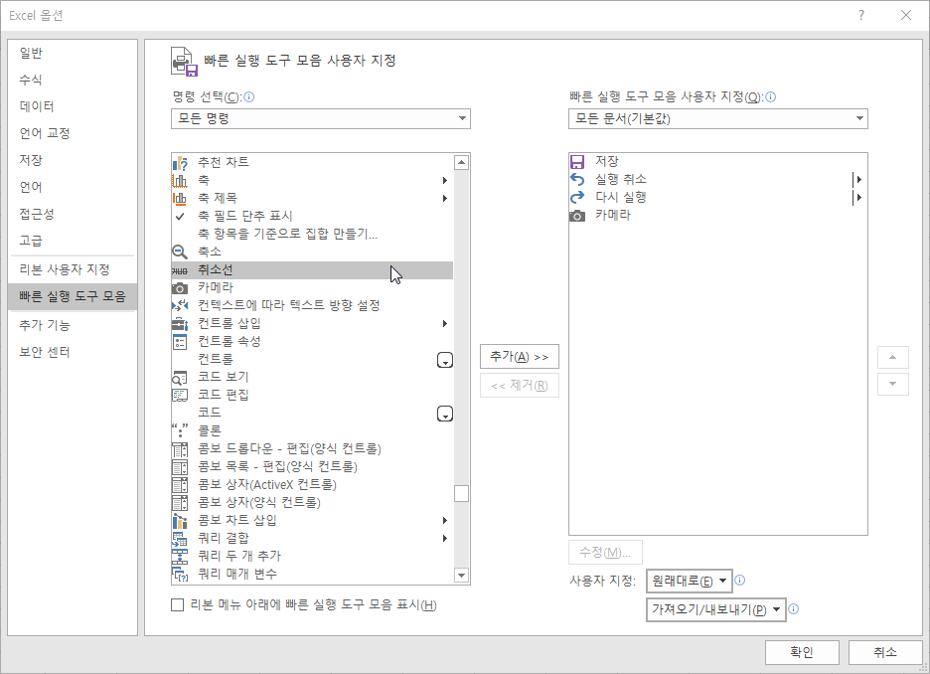Click the 카메라 icon in the command list
Viewport: 930px width, 674px height.
click(x=180, y=288)
